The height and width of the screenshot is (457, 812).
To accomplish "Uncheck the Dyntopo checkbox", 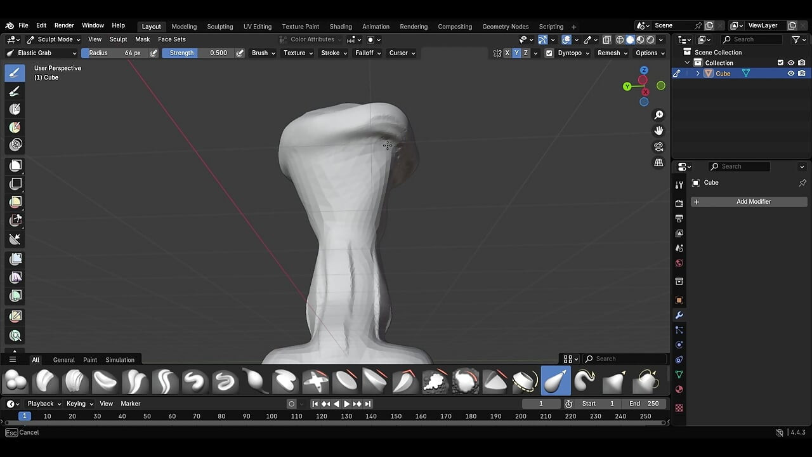I will [x=549, y=53].
